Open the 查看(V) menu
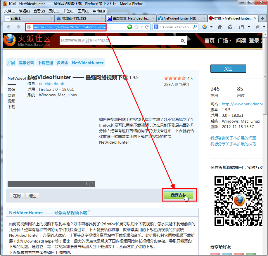The image size is (268, 256). click(x=39, y=11)
